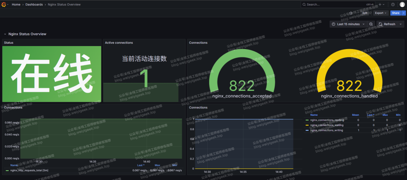Sort the req/s graph legend by Name column
407x180 pixels.
14,165
